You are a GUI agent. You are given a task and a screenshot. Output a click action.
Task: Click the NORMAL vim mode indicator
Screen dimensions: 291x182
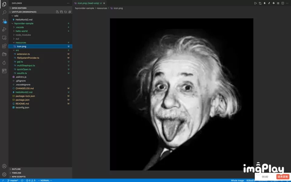pyautogui.click(x=45, y=180)
